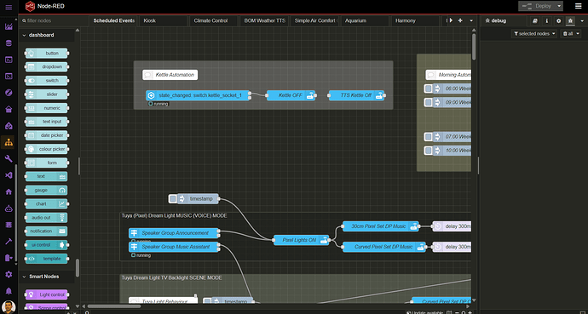Select the 30cm Pixel Set DP Music node
588x314 pixels.
click(381, 226)
